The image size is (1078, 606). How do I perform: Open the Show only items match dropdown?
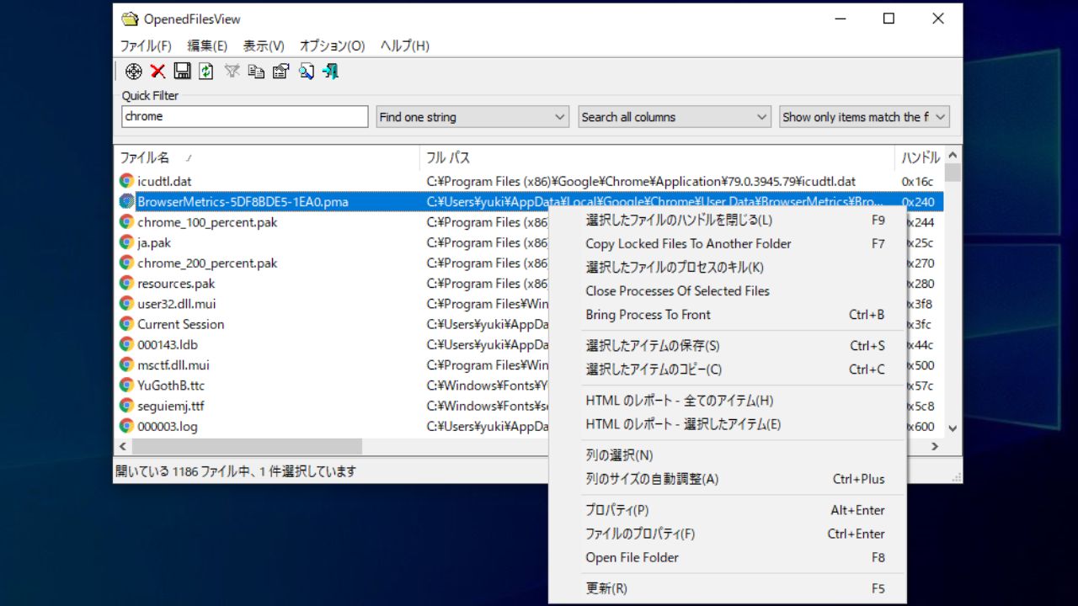point(864,117)
